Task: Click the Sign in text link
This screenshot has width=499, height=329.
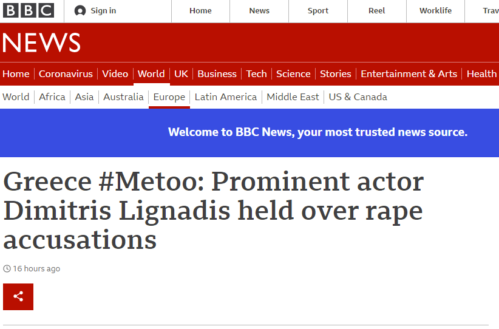Action: point(103,11)
